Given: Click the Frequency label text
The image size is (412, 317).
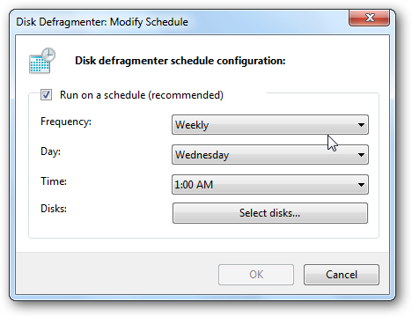Looking at the screenshot, I should [x=66, y=122].
